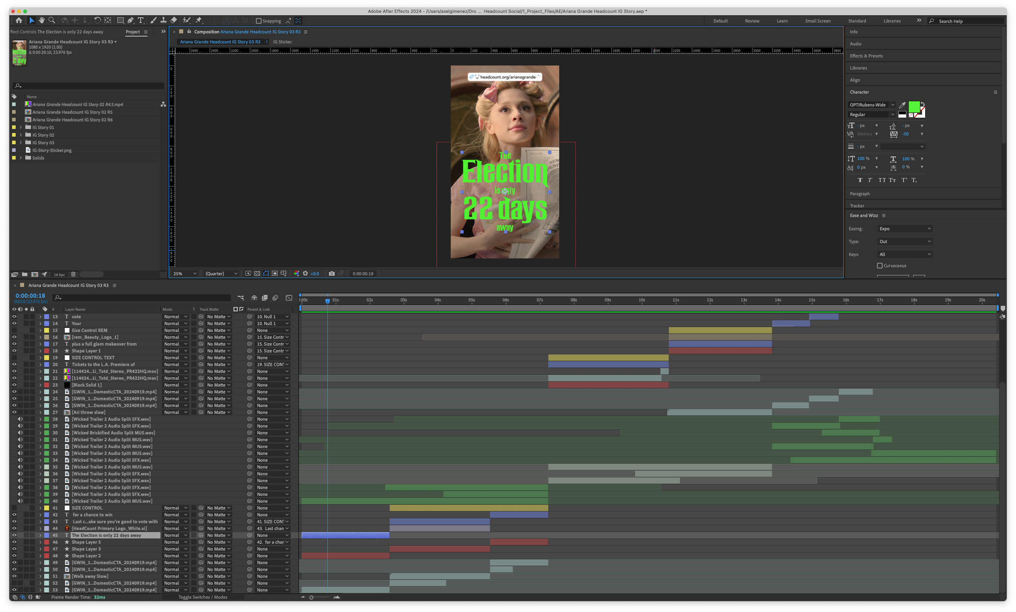Expand the IG Story 01 folder

(20, 127)
